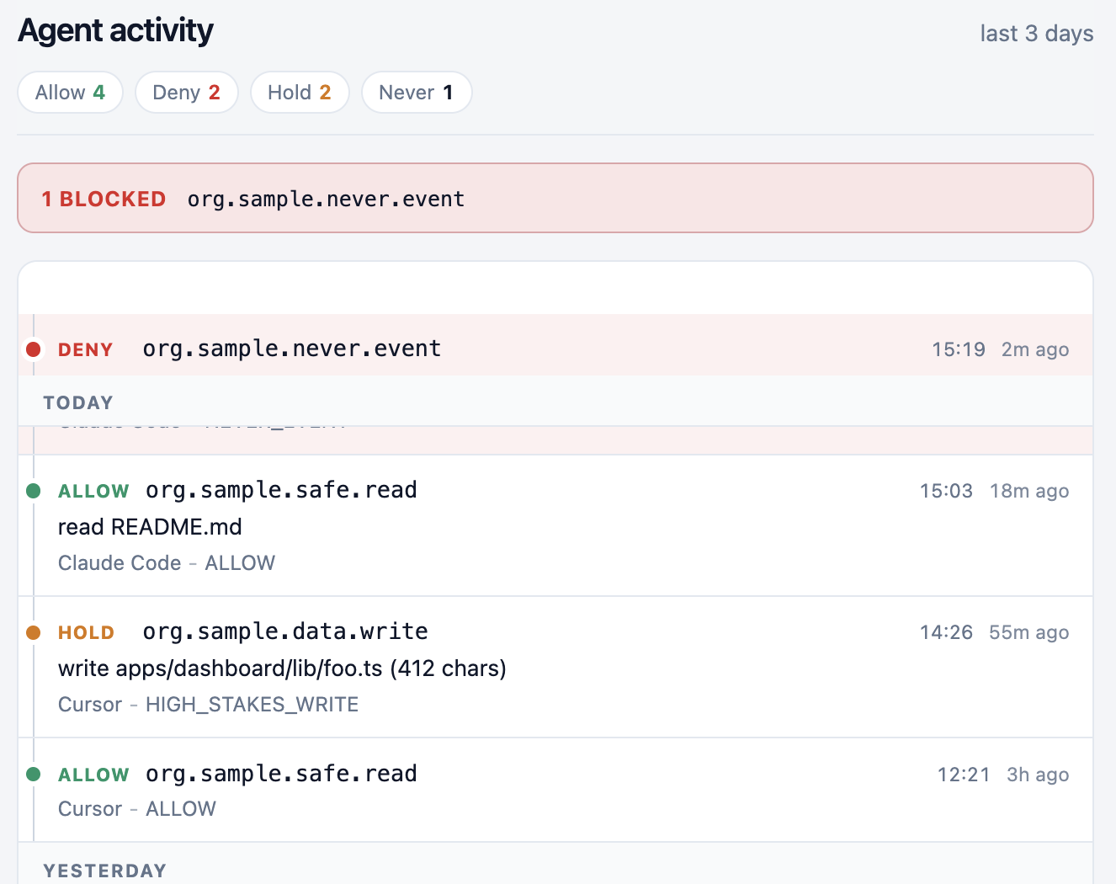Click green dot beside 12:21 ALLOW entry
The height and width of the screenshot is (884, 1116).
tap(34, 775)
